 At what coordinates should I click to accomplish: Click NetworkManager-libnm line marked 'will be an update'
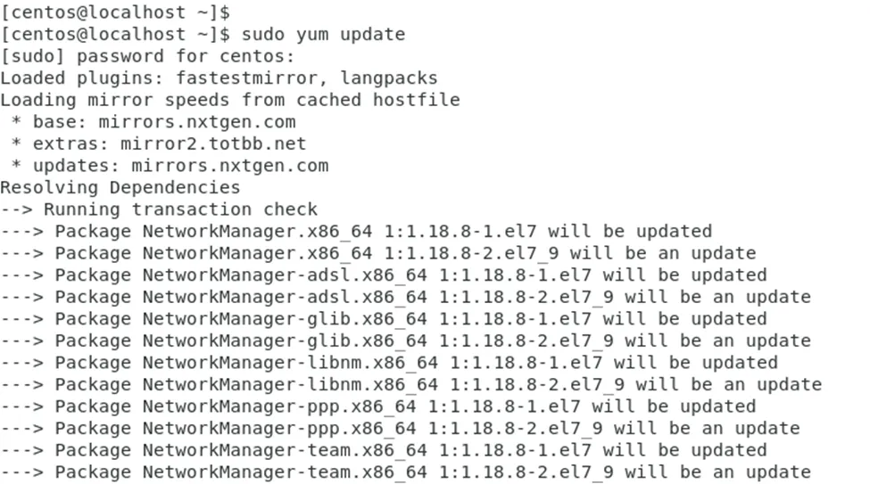410,384
